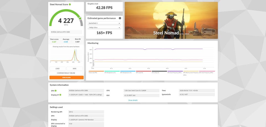Click the Rendering API value DX12
266x127 pixels.
pyautogui.click(x=86, y=112)
